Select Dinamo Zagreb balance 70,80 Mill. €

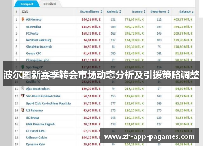click(x=184, y=124)
